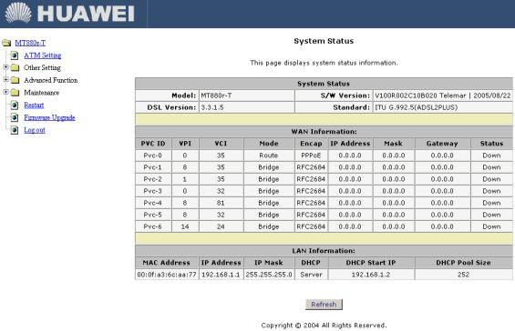
Task: Click the S/W Version value V100R002C10B020
Action: tap(406, 95)
